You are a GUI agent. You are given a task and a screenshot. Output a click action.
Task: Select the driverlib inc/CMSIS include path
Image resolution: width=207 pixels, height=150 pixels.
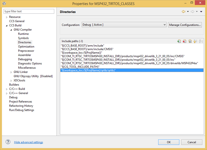[x=132, y=56]
